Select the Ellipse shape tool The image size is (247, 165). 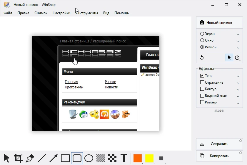89,158
